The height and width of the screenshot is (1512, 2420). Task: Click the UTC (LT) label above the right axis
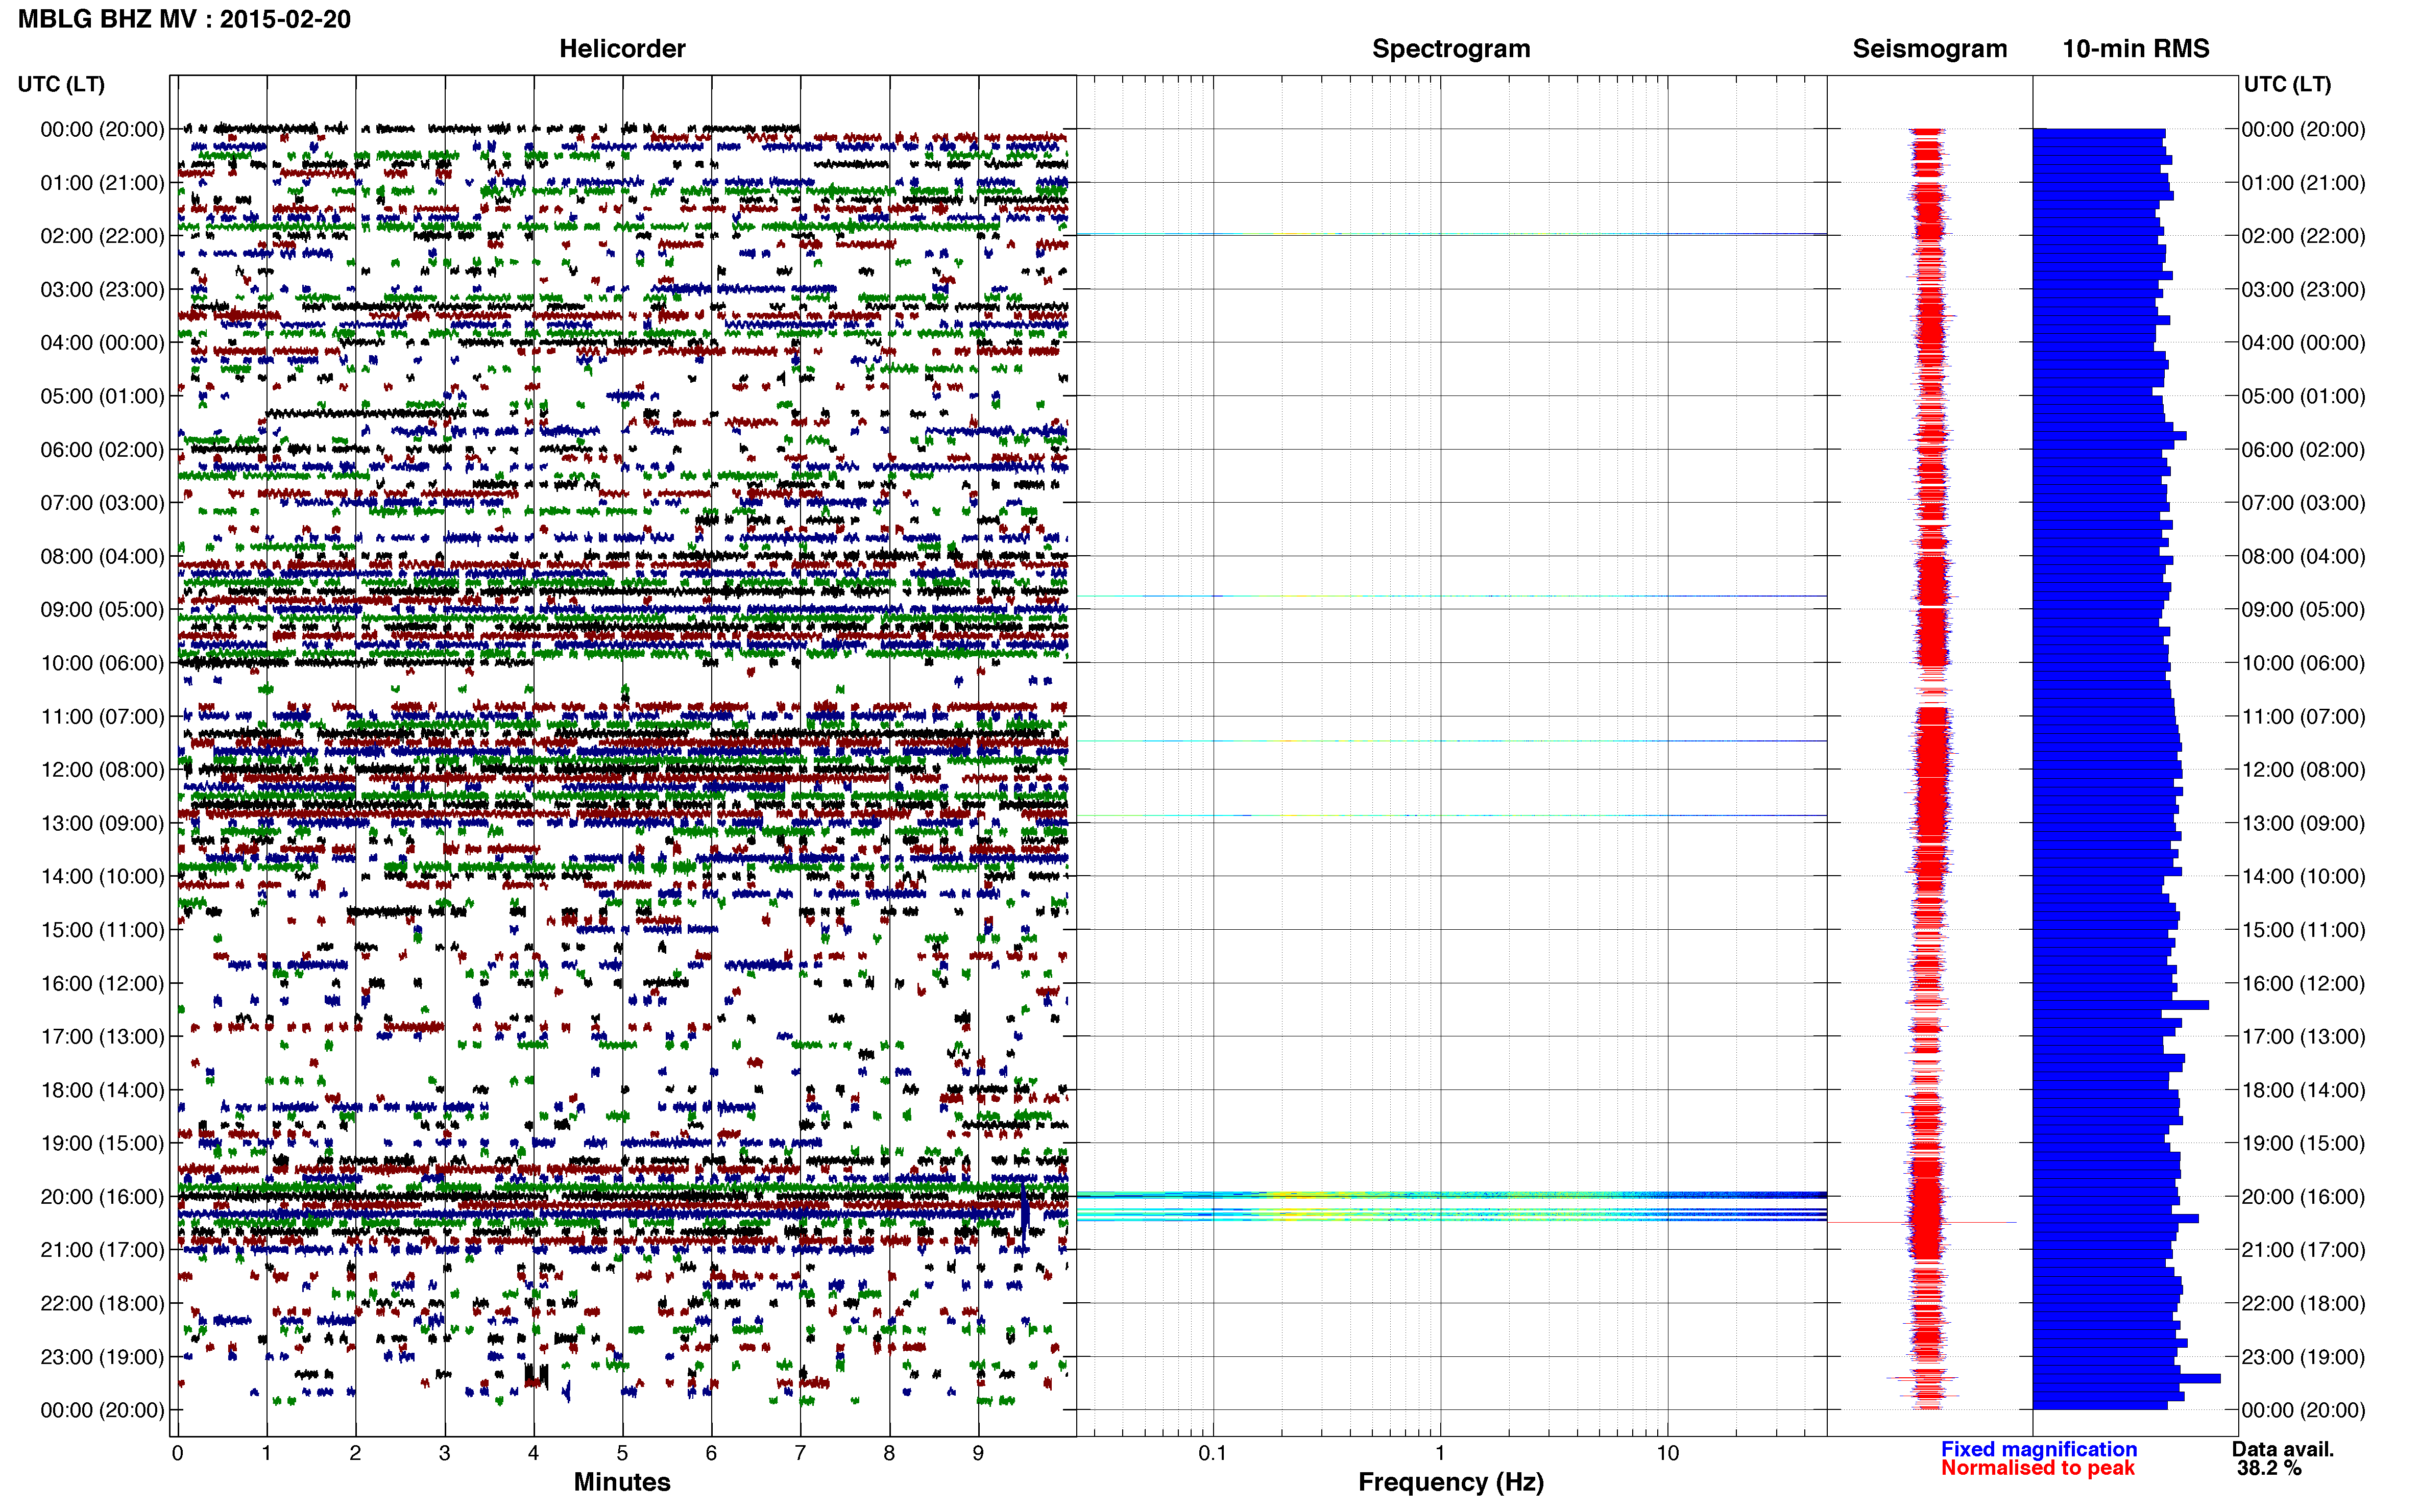point(2287,84)
